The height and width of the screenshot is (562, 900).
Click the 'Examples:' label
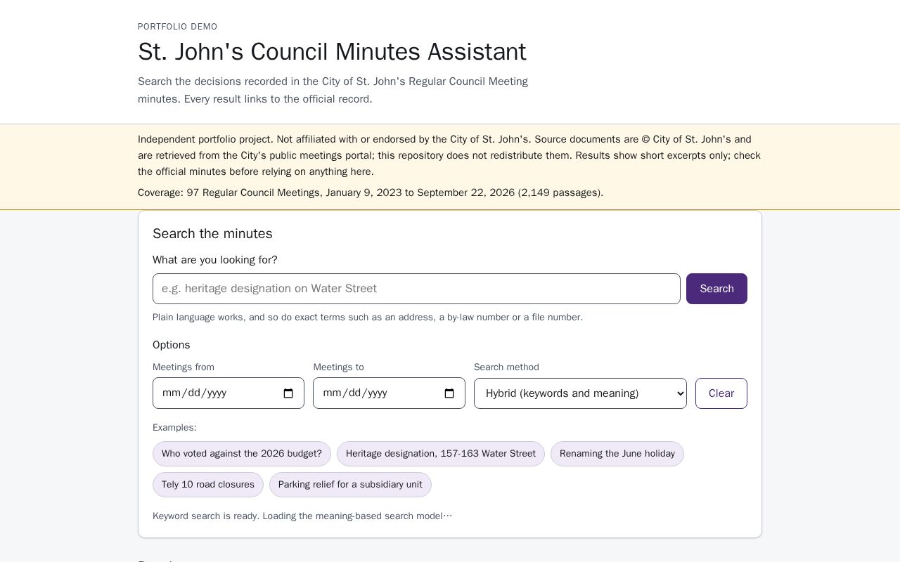(x=174, y=428)
